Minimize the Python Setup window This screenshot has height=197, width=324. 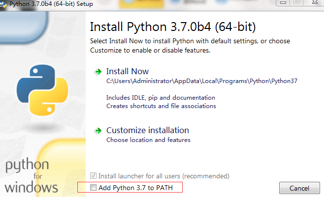(x=283, y=2)
